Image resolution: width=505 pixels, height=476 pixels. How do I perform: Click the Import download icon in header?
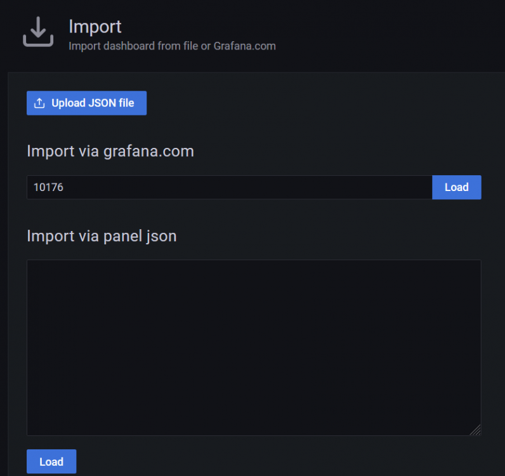(38, 32)
